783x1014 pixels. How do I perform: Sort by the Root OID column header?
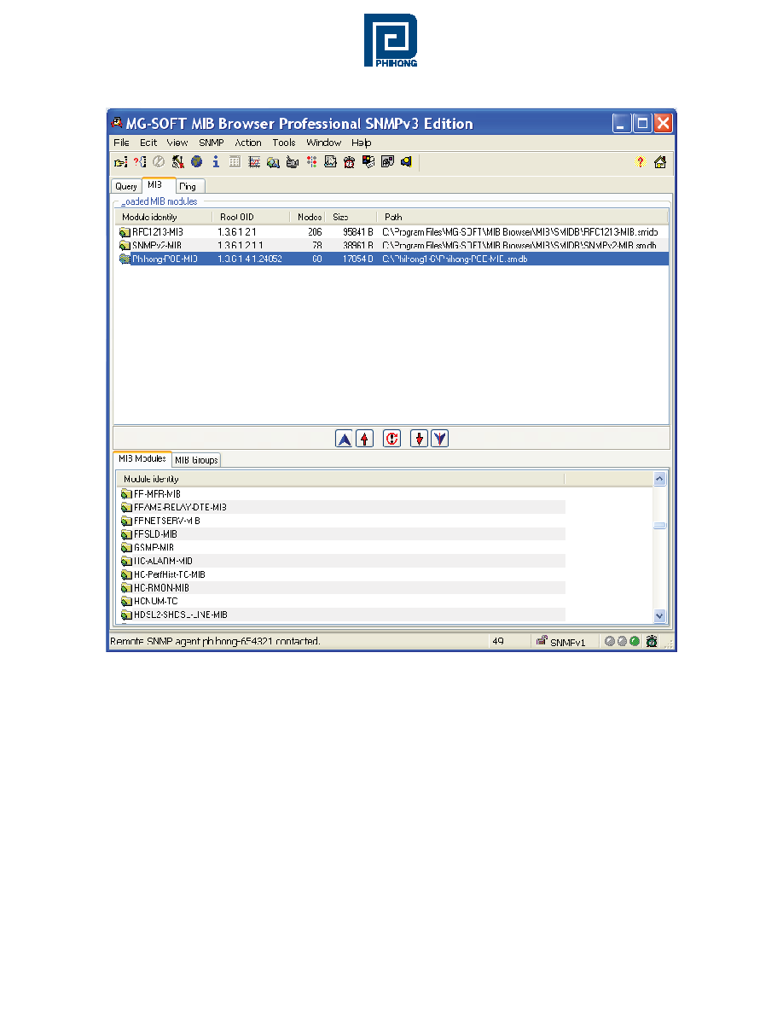[251, 218]
